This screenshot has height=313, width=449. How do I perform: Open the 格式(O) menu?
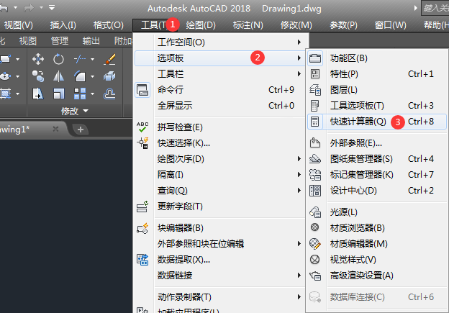[x=108, y=25]
